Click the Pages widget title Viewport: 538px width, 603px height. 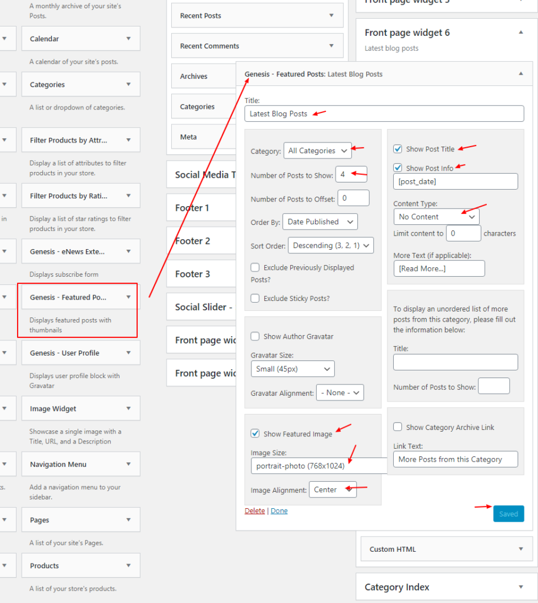point(39,520)
